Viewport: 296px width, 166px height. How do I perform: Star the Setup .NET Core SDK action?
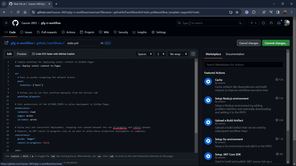point(277,154)
